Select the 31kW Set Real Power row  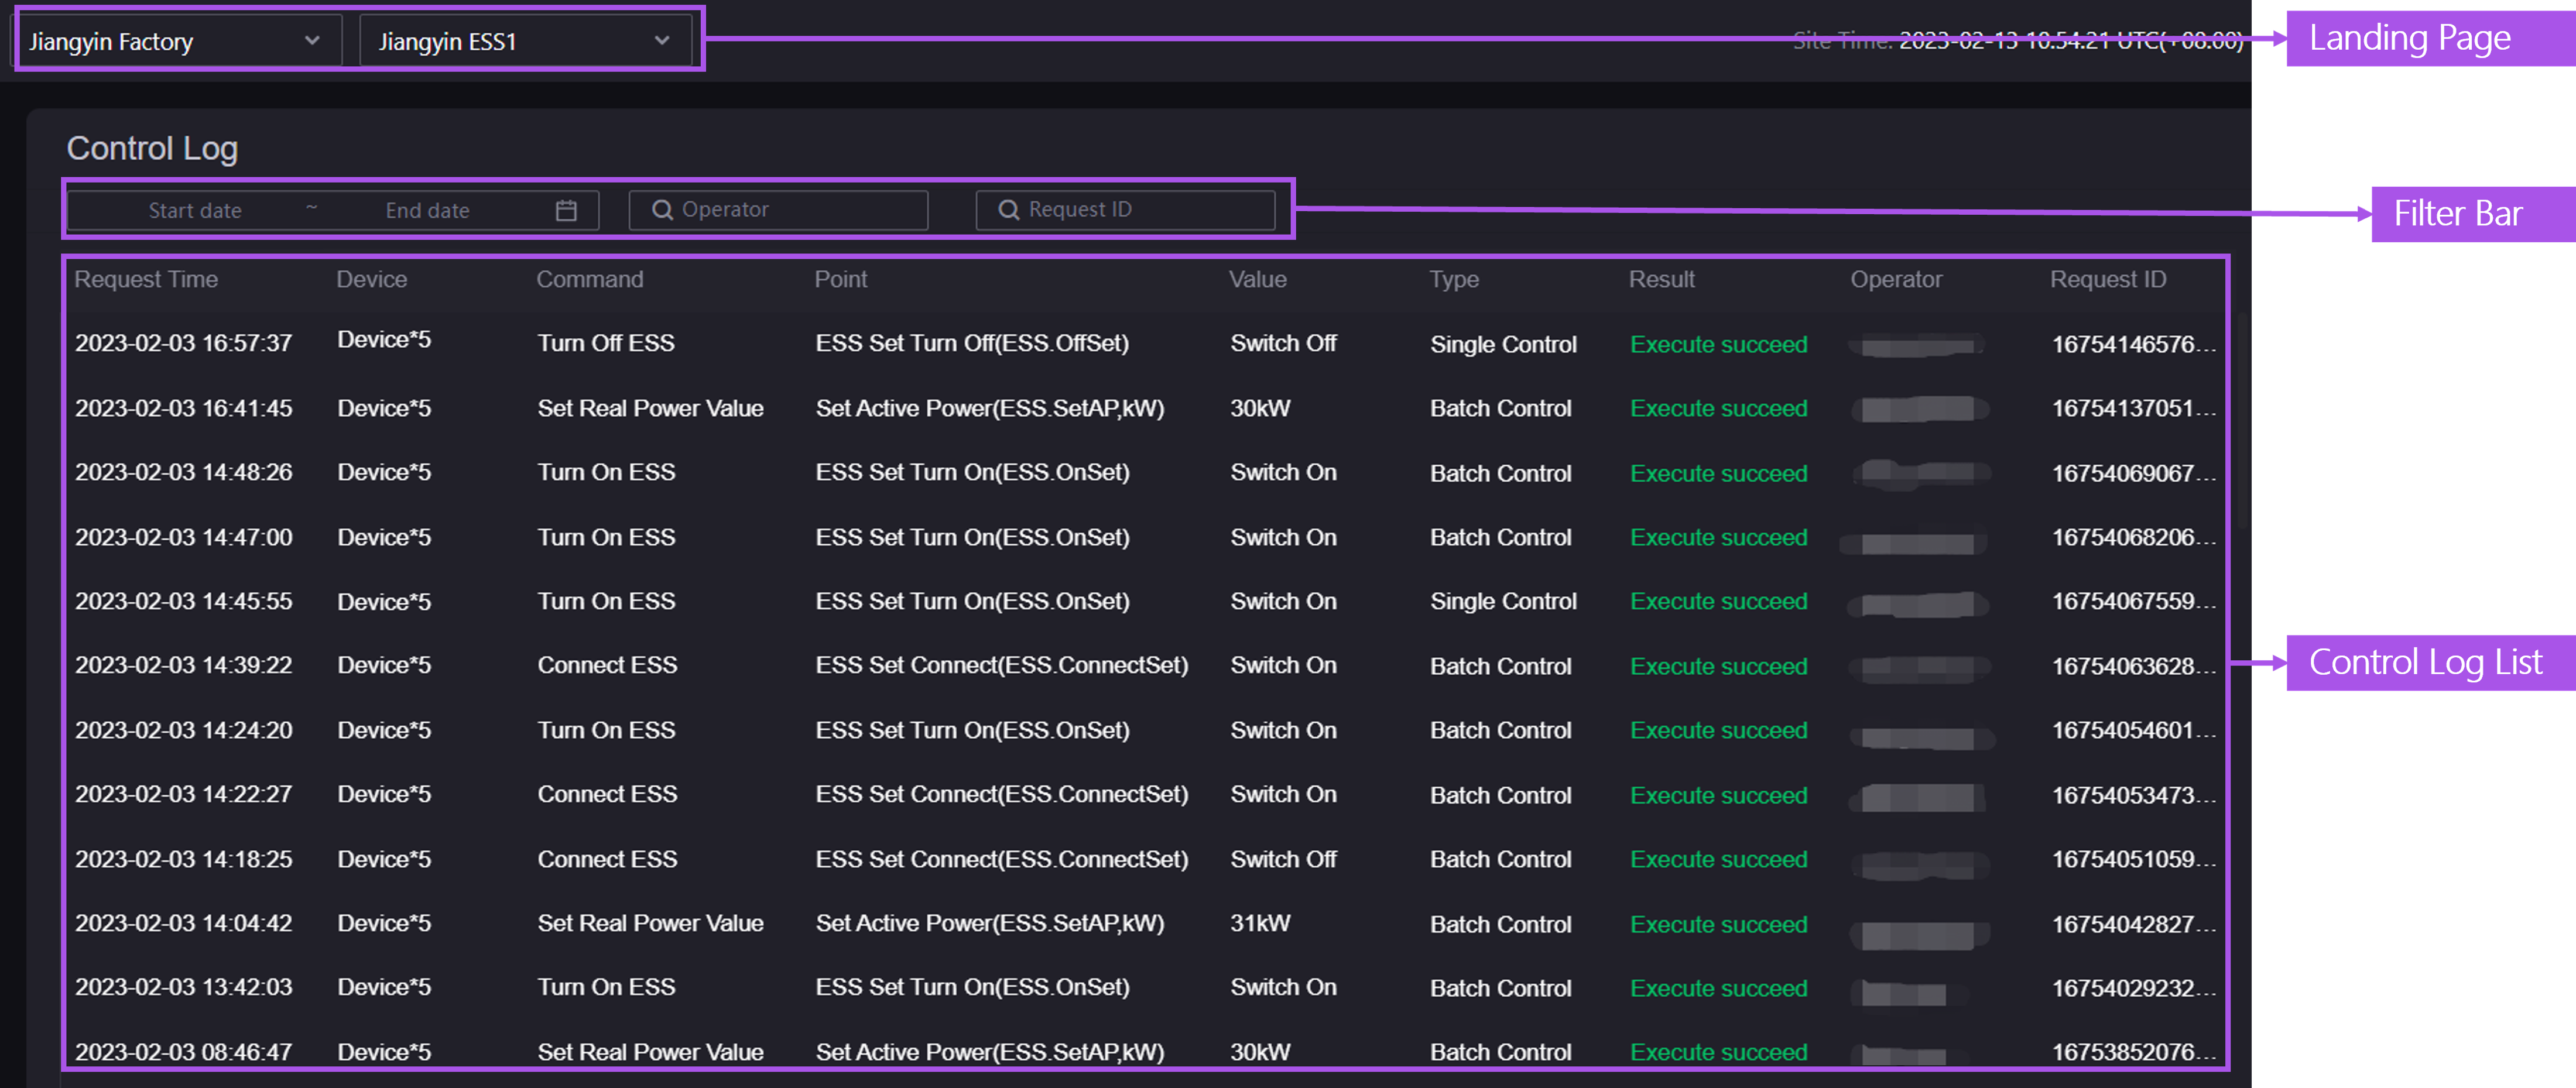click(650, 923)
